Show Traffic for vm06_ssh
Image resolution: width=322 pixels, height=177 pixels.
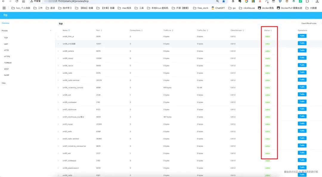(302, 94)
